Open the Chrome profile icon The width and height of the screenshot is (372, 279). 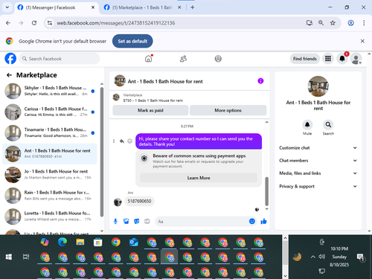[x=350, y=23]
